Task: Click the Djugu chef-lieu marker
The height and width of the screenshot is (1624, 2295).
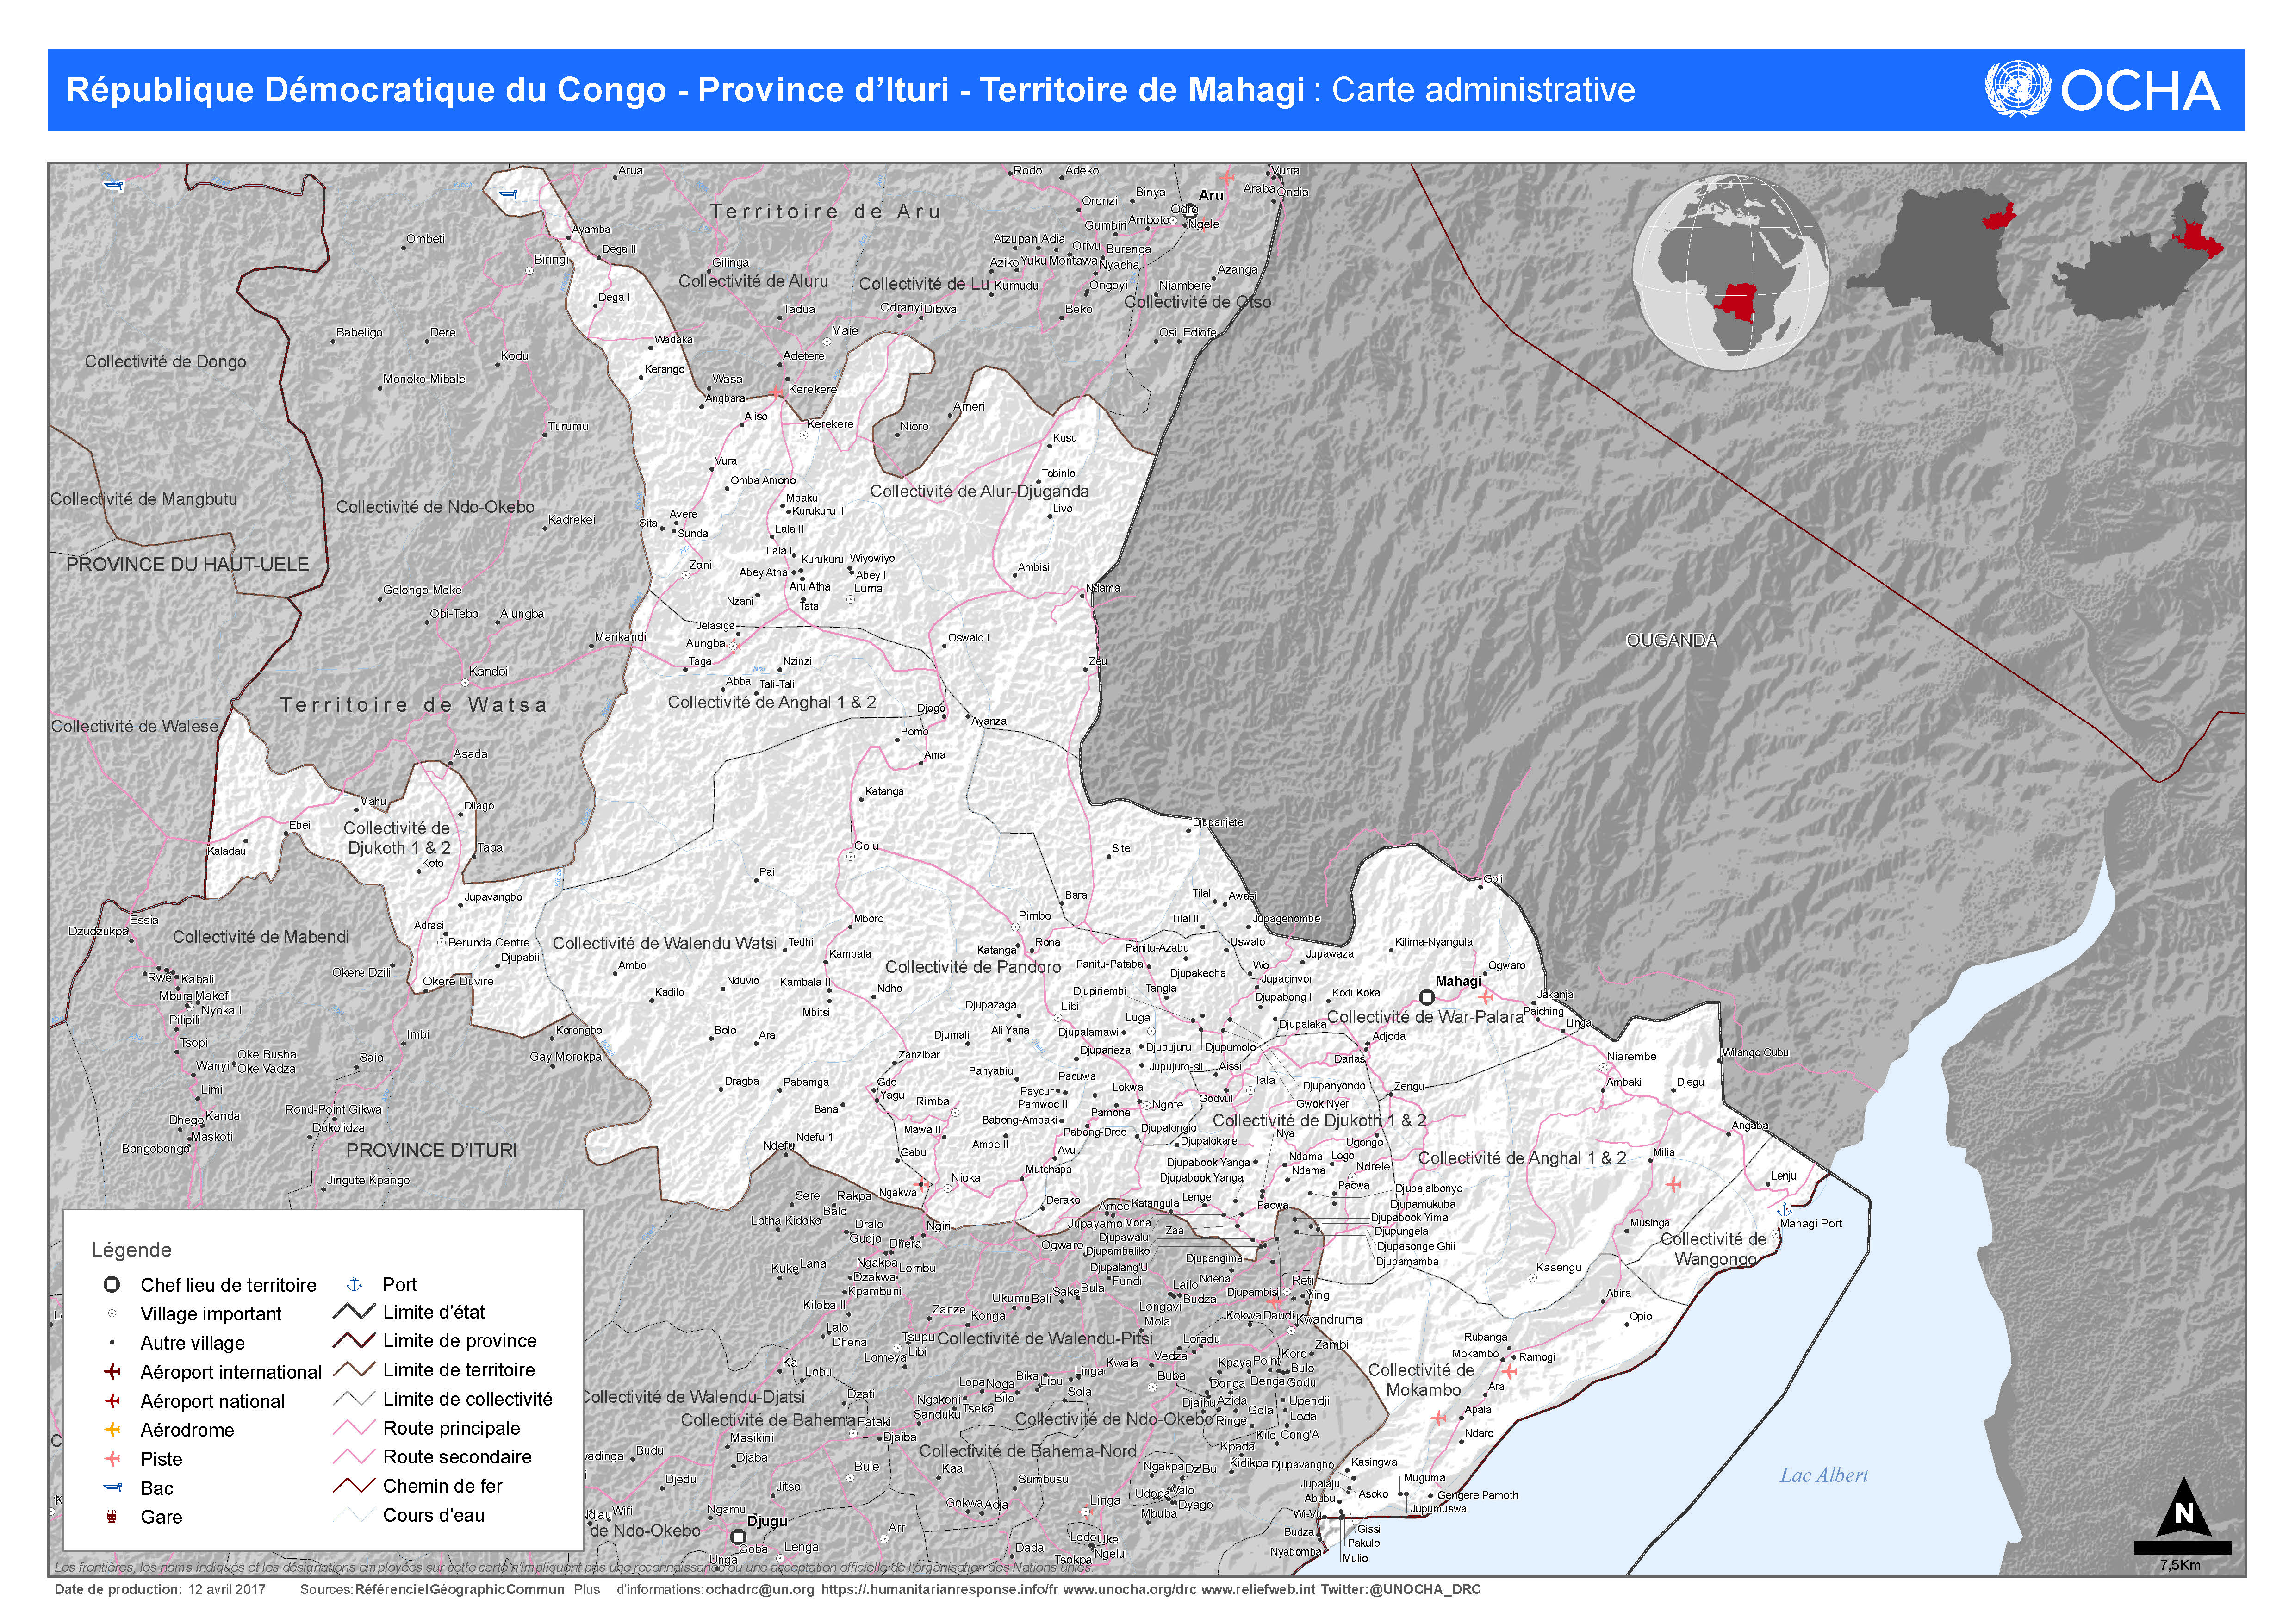Action: click(738, 1537)
